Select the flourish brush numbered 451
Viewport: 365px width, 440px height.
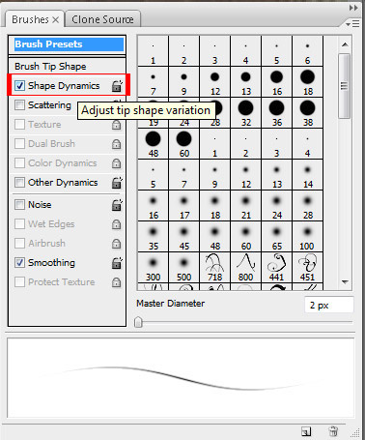307,268
